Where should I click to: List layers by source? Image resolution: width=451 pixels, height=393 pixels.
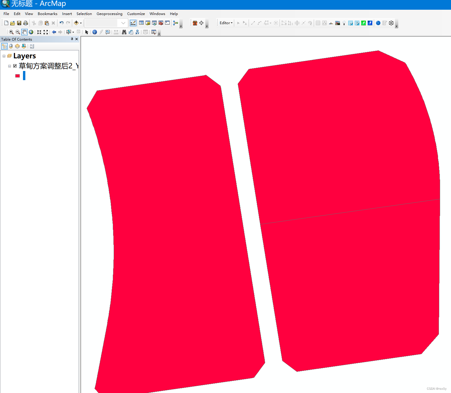pyautogui.click(x=11, y=46)
